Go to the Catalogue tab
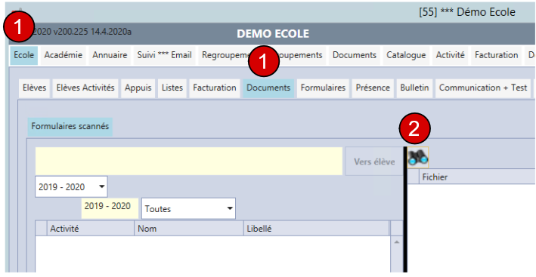This screenshot has width=536, height=277. click(406, 55)
